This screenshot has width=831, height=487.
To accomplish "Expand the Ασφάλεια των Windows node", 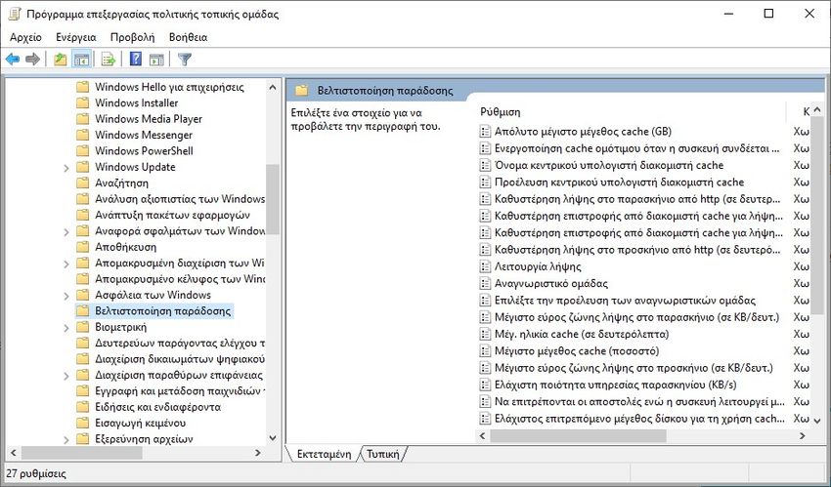I will [66, 296].
